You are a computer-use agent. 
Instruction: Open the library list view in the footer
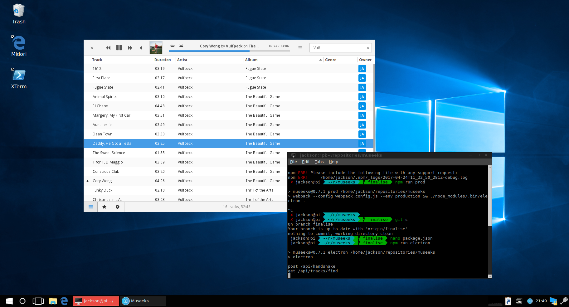(91, 207)
